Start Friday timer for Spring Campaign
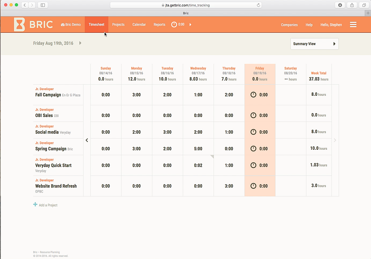The width and height of the screenshot is (371, 259). coord(253,148)
